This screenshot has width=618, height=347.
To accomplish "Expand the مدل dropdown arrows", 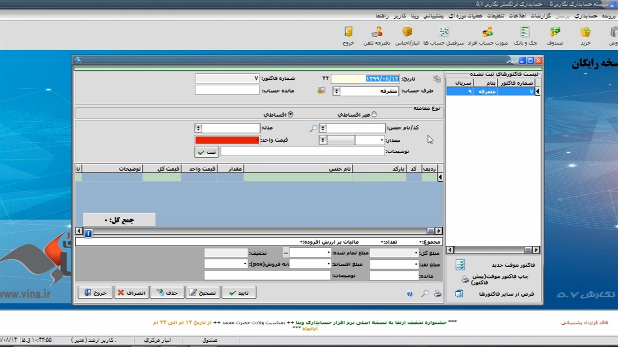I will (198, 128).
